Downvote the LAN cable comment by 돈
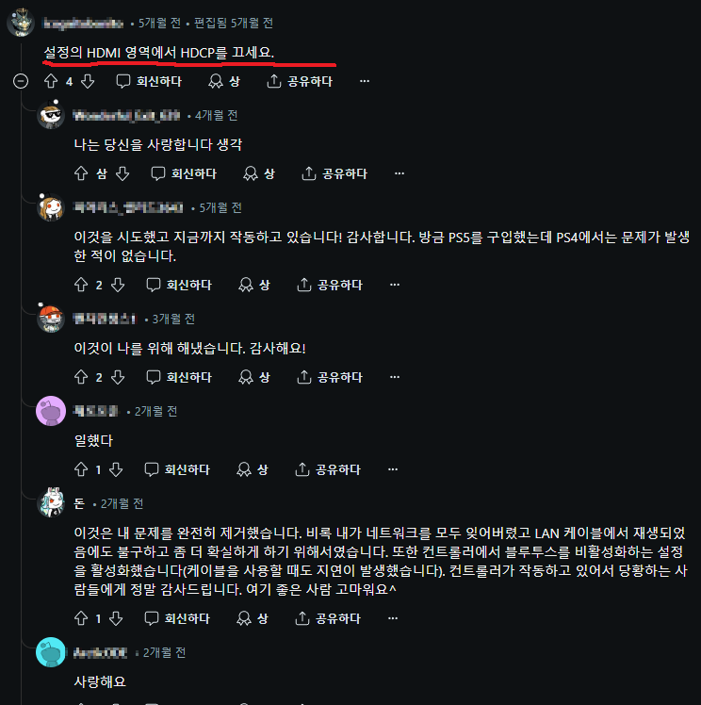This screenshot has width=701, height=705. point(116,618)
